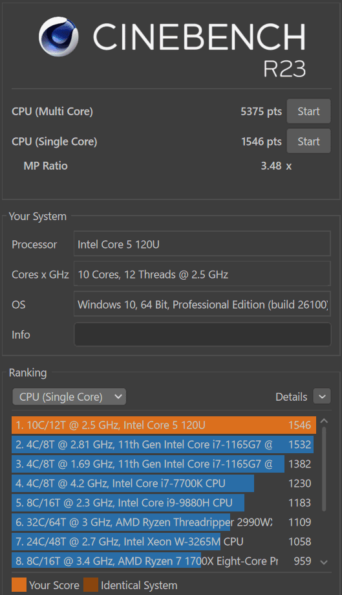Click the empty Info input field

point(202,334)
